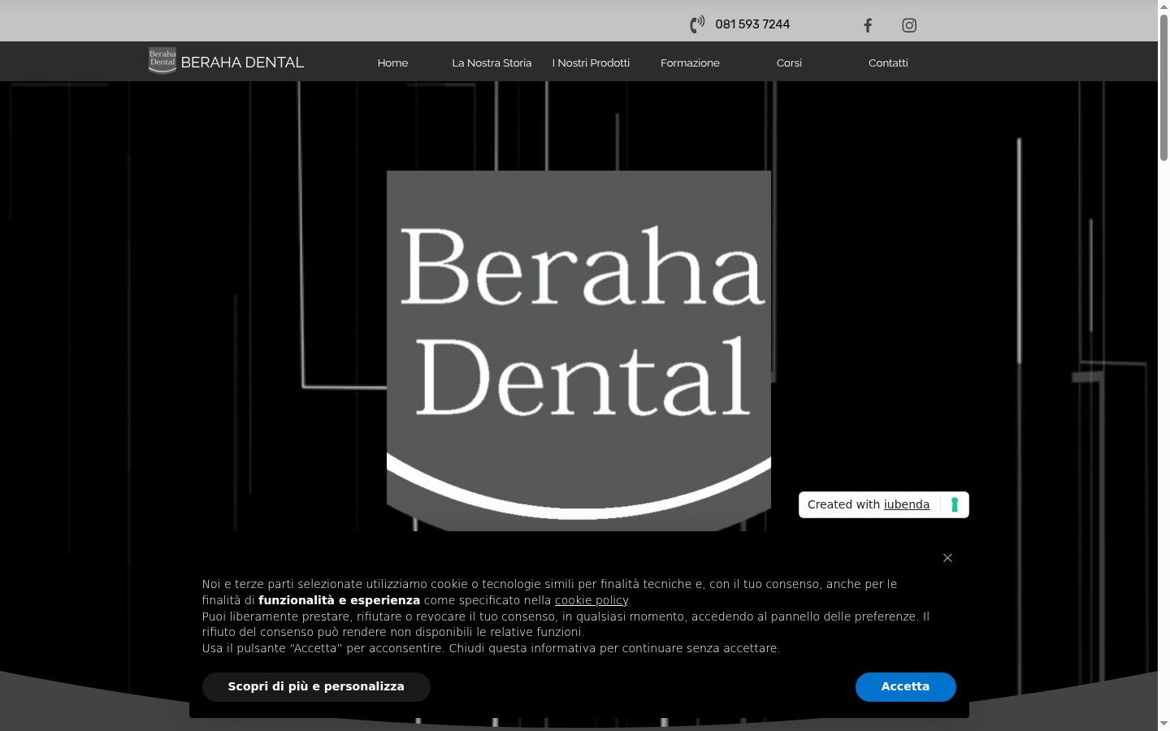Go to the Home menu item

[392, 63]
